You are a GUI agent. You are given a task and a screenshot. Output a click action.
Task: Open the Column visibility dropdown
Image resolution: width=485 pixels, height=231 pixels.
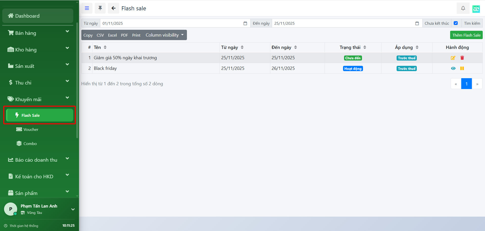164,35
